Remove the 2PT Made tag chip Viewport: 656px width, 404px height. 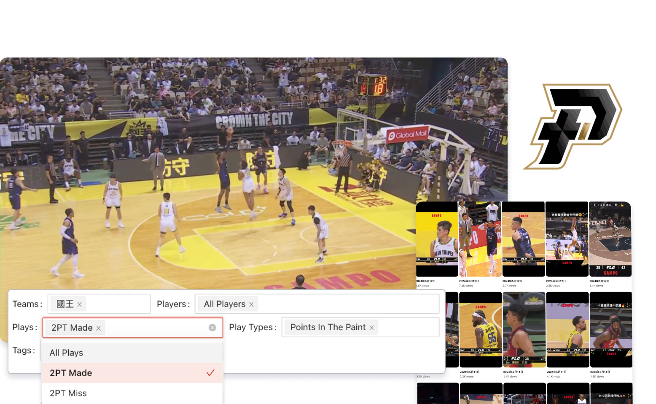tap(98, 328)
